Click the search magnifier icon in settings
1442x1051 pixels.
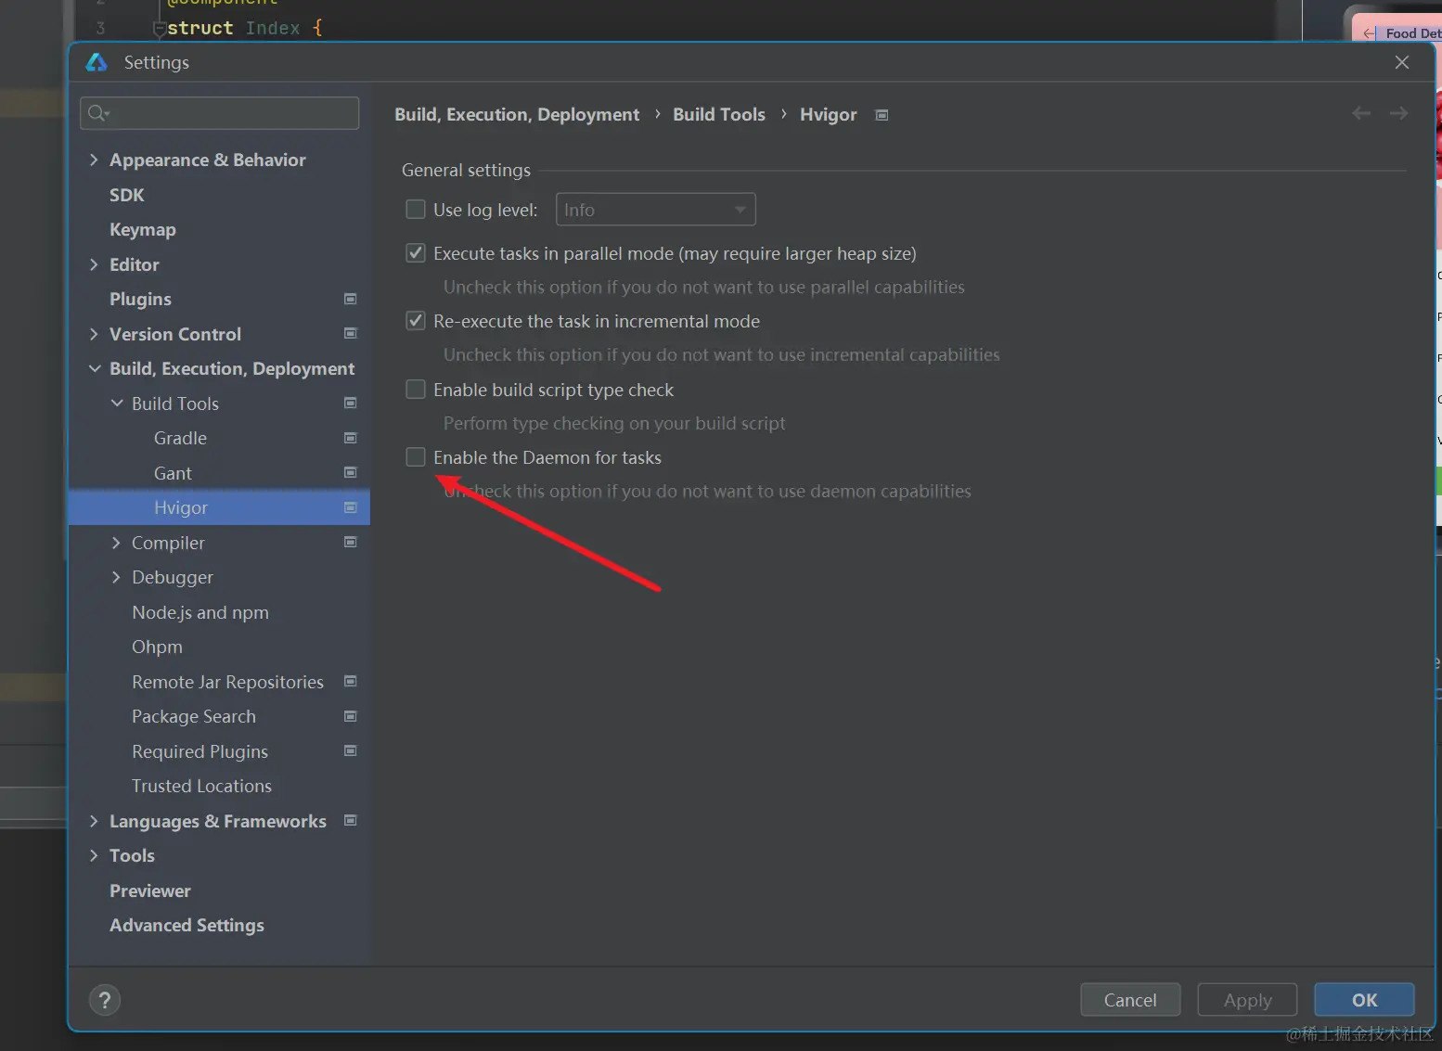98,113
